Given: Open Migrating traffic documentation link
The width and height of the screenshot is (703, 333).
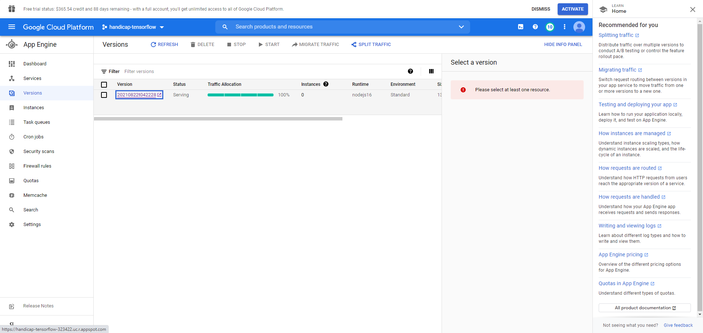Looking at the screenshot, I should pyautogui.click(x=620, y=70).
